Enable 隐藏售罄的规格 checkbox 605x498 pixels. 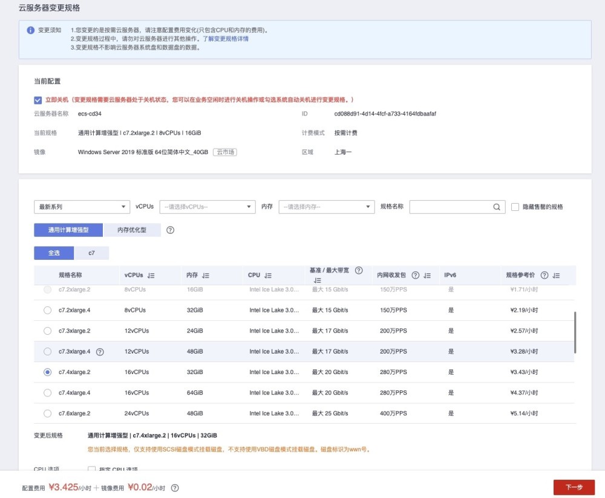coord(515,207)
